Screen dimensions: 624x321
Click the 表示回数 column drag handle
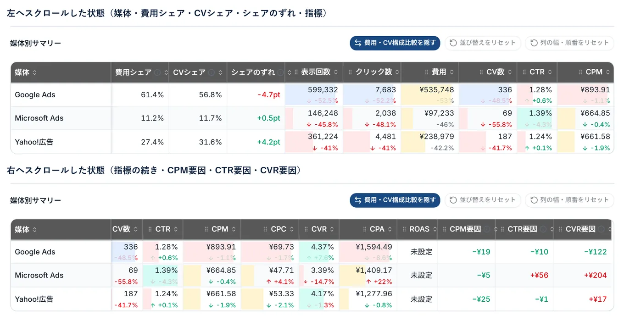coord(296,72)
